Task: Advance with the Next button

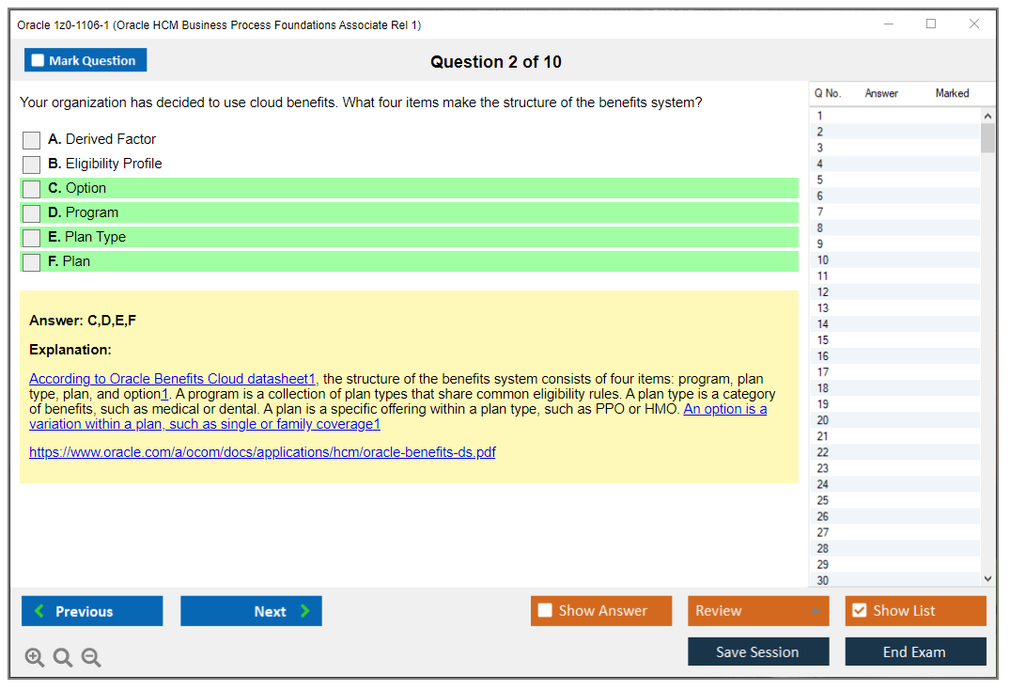Action: (251, 610)
